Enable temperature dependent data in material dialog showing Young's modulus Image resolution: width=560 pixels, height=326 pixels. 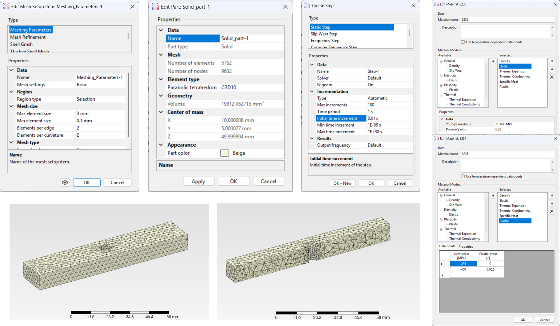(463, 42)
